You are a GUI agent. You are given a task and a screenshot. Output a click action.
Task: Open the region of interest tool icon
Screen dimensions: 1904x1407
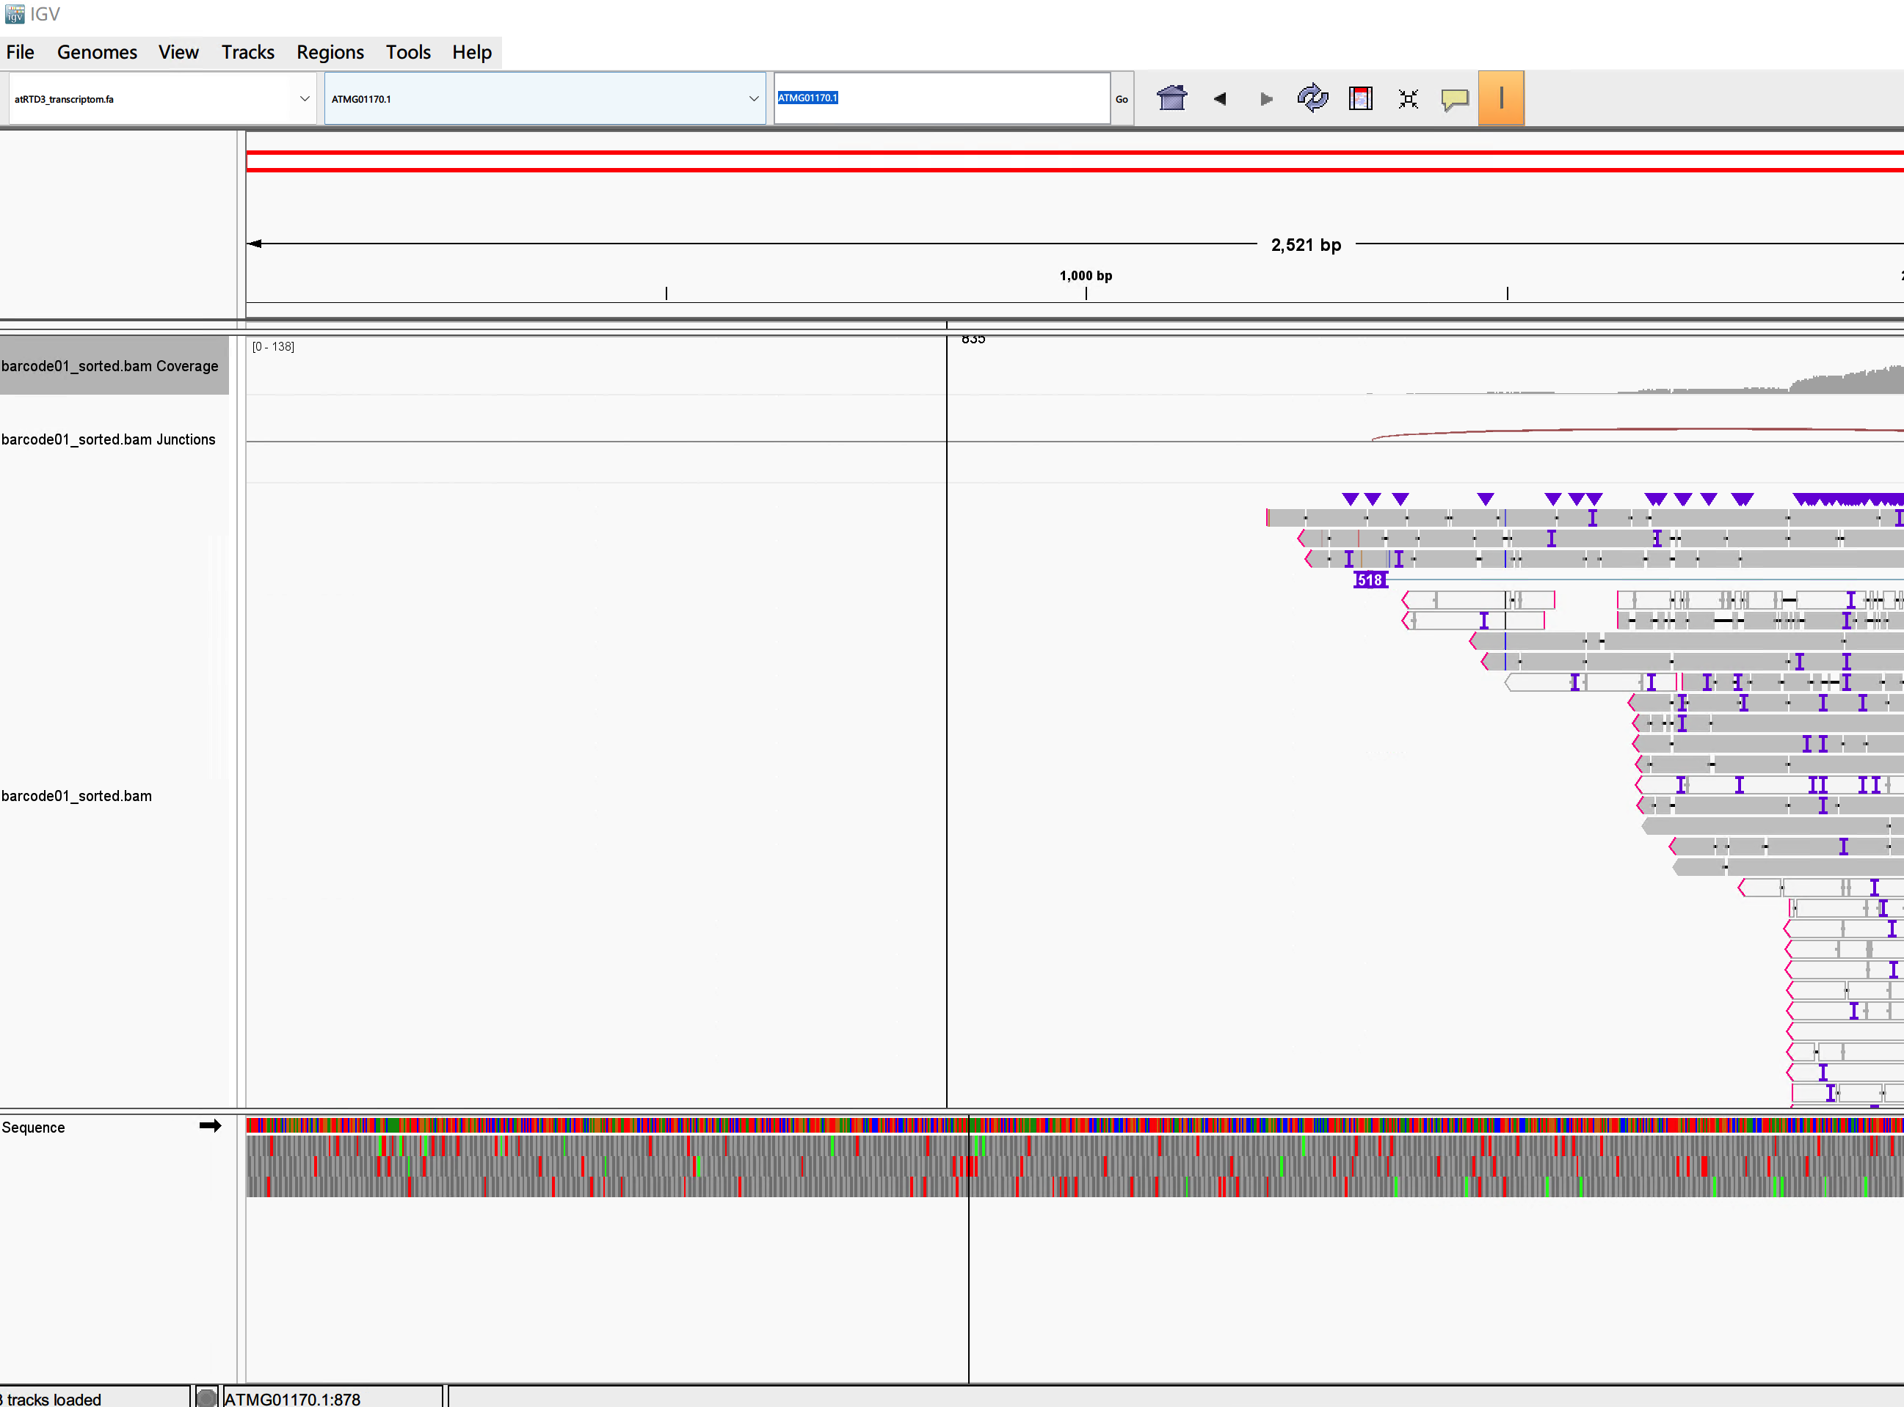tap(1360, 98)
